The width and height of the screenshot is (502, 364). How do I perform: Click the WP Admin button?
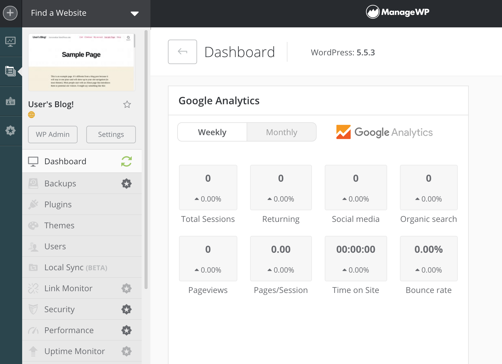53,135
